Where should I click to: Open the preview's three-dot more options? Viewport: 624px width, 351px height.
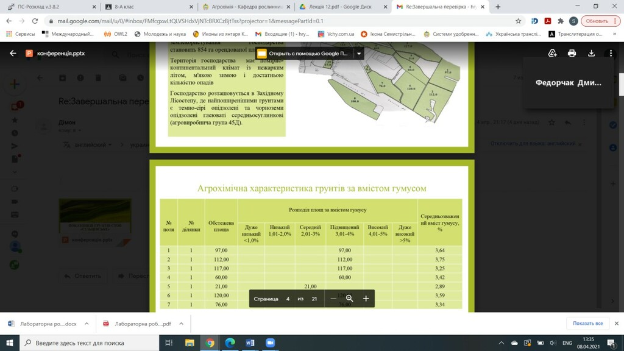[611, 53]
